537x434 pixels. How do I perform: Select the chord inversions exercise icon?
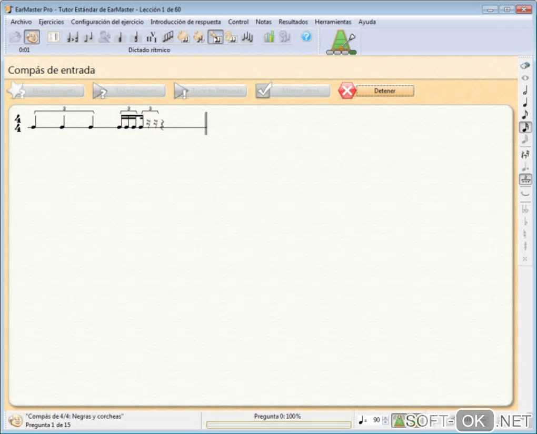click(x=136, y=37)
